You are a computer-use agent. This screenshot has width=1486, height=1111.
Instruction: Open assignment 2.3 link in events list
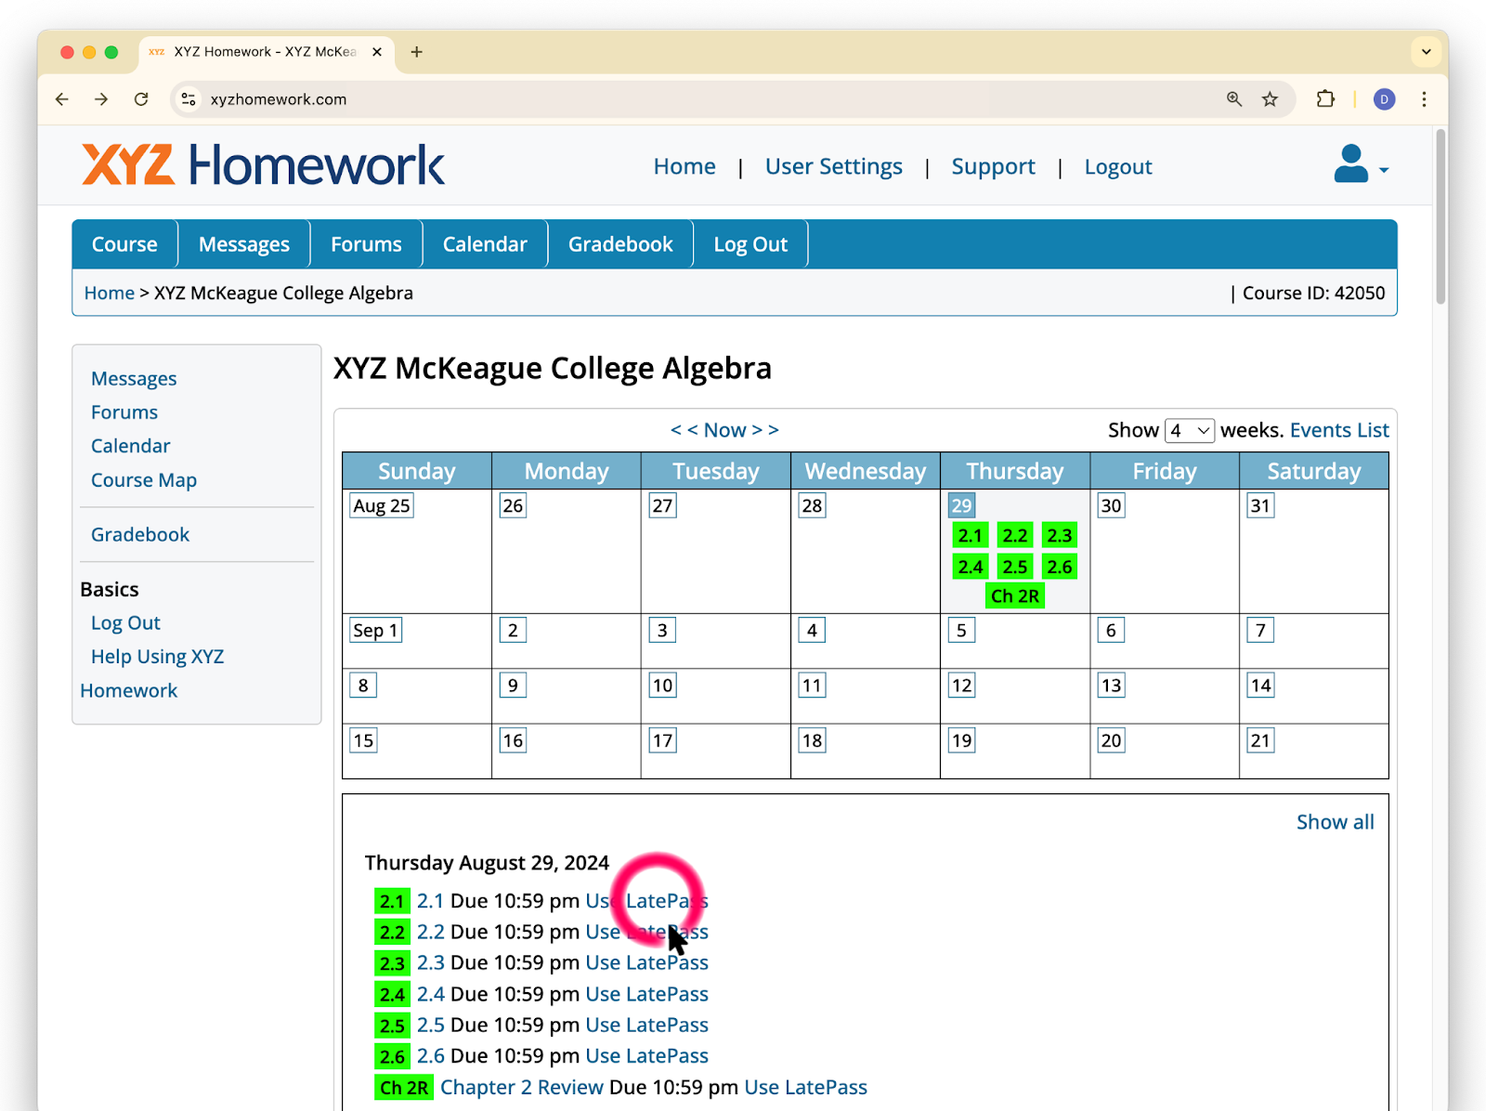(x=430, y=963)
